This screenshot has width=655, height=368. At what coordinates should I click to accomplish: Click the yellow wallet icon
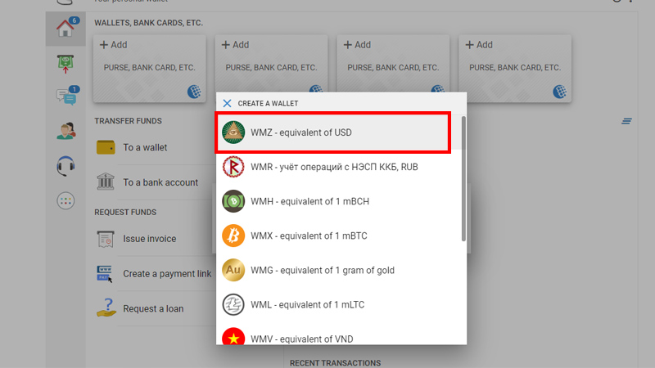point(106,147)
